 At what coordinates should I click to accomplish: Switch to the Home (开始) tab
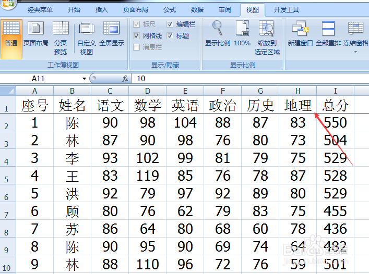click(74, 10)
